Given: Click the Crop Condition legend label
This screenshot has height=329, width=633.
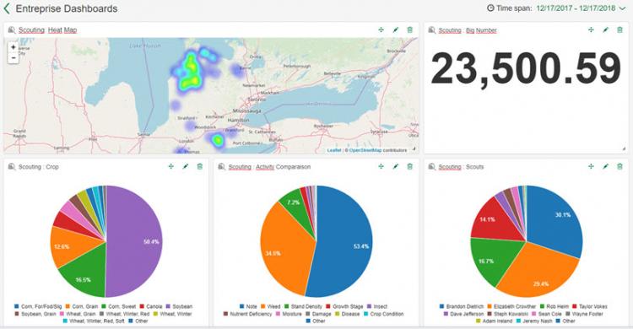Looking at the screenshot, I should click(387, 314).
